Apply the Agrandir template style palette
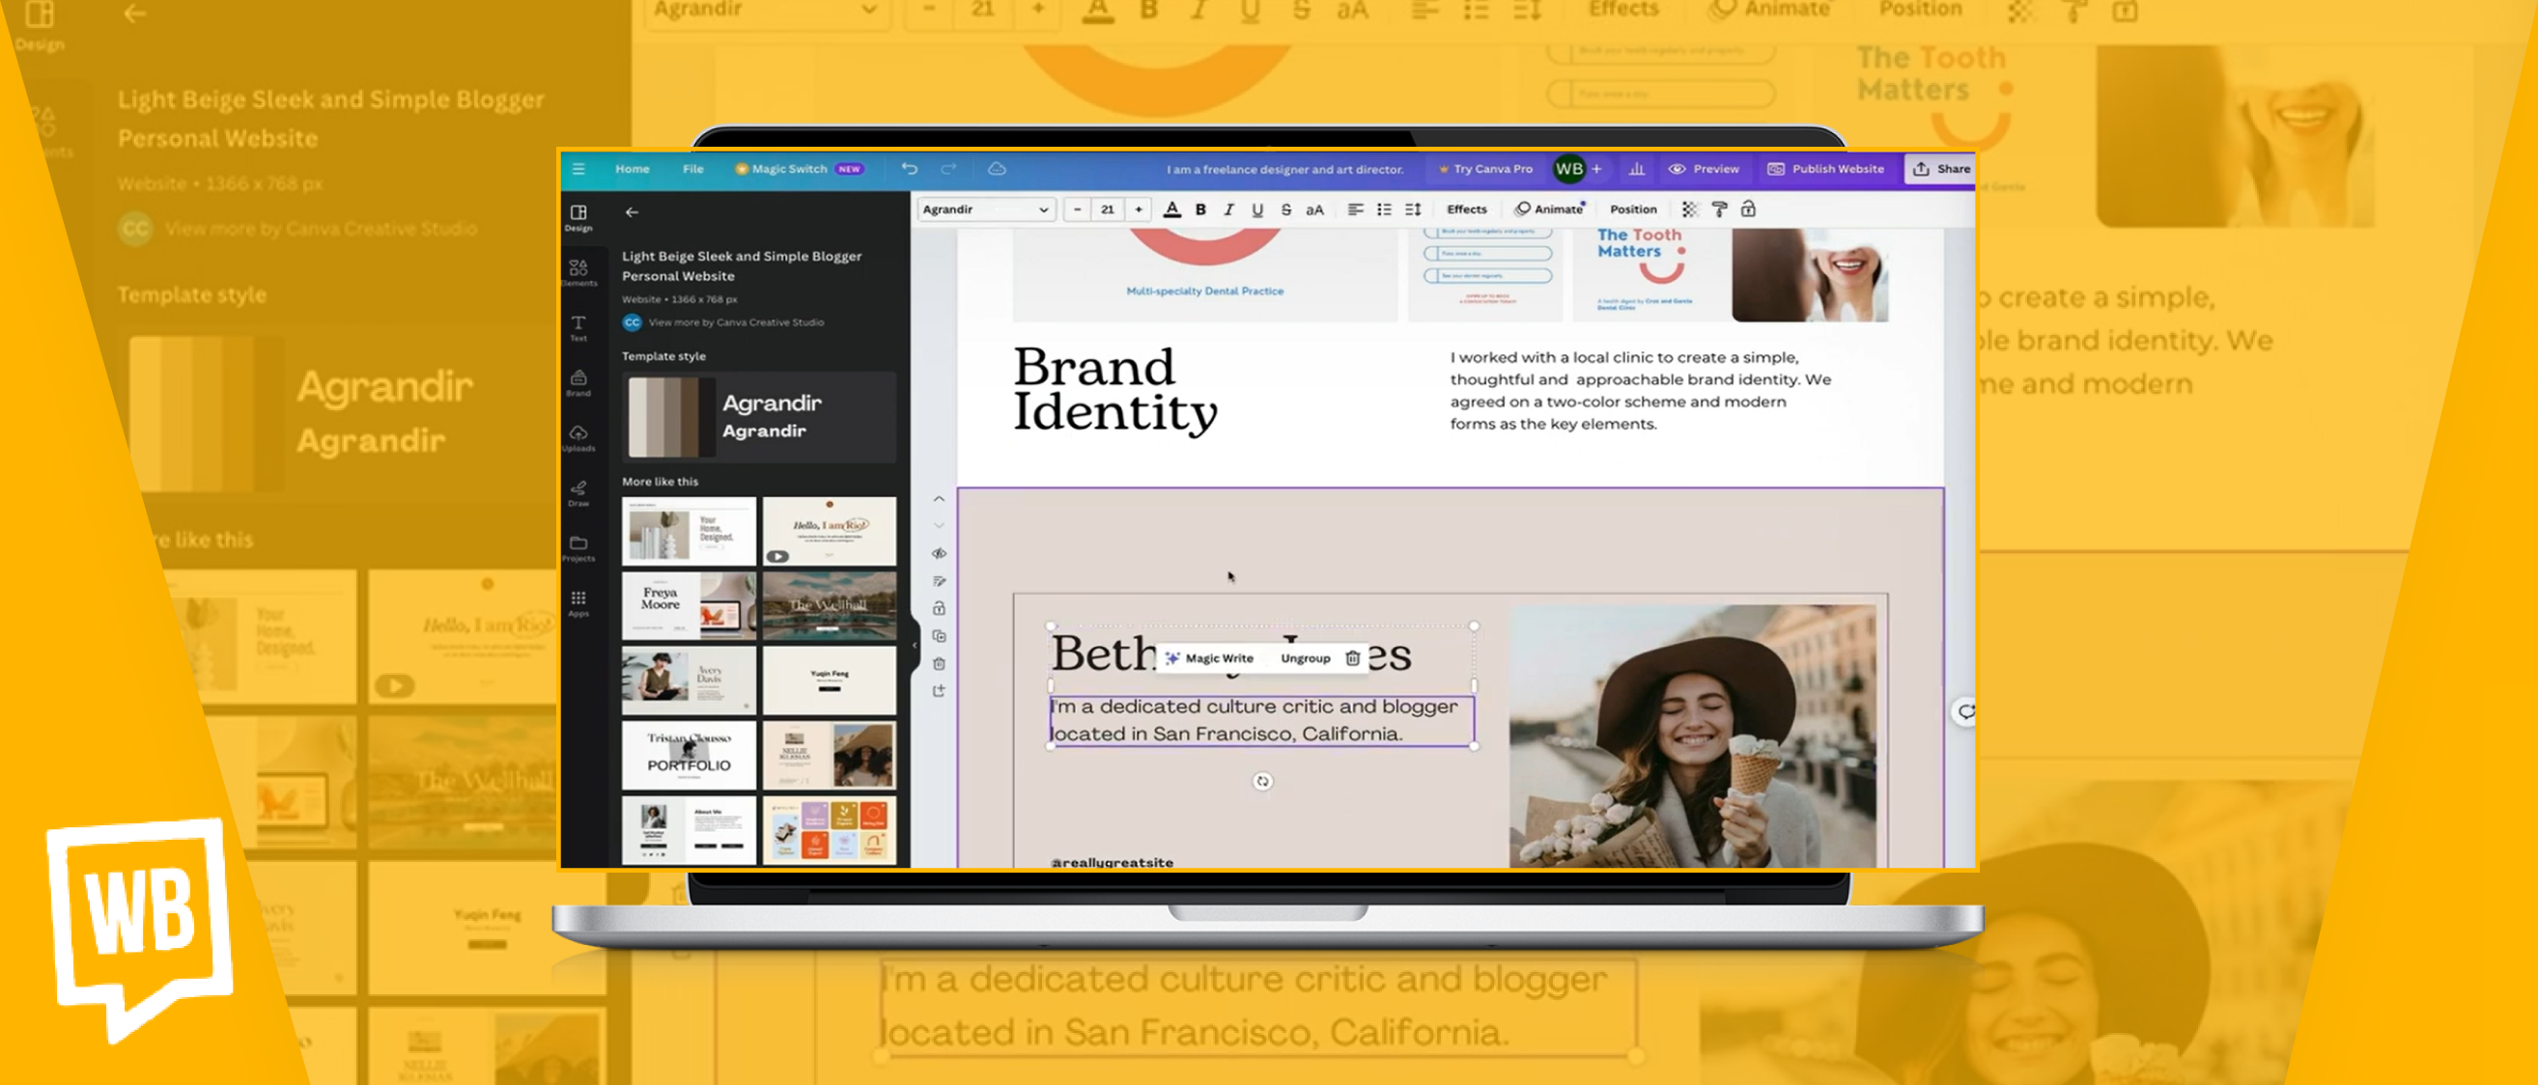 (x=759, y=416)
